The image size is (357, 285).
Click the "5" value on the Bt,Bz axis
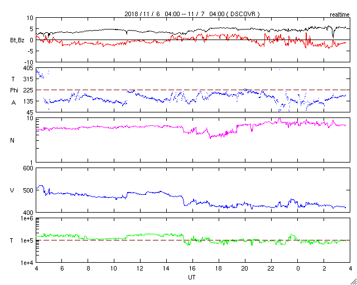click(32, 29)
